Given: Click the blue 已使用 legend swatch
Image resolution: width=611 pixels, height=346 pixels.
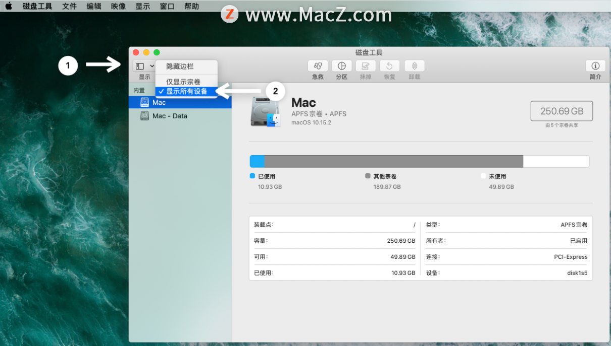Looking at the screenshot, I should tap(252, 176).
